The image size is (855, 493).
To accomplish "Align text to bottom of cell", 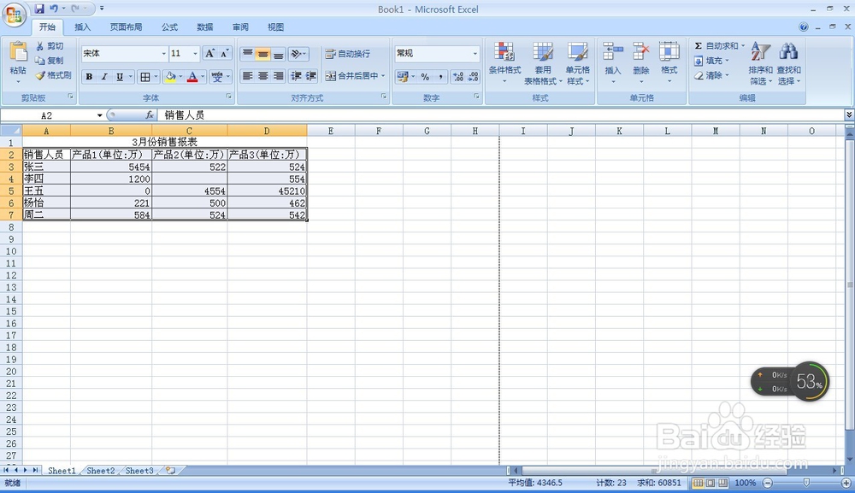I will (278, 53).
